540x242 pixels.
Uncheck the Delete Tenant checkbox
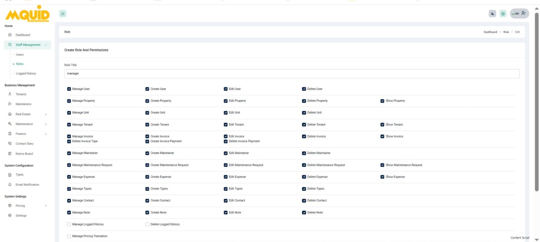point(304,125)
